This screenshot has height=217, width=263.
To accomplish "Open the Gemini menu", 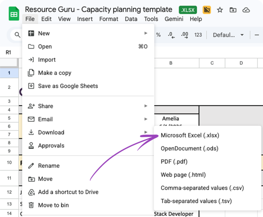I will point(174,19).
